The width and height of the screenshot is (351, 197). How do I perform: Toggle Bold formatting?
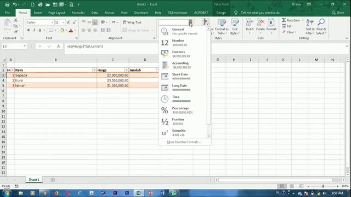[x=29, y=30]
